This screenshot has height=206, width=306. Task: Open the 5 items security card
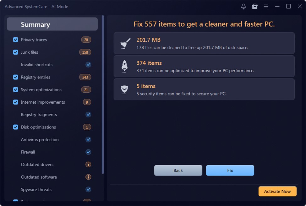coord(204,89)
